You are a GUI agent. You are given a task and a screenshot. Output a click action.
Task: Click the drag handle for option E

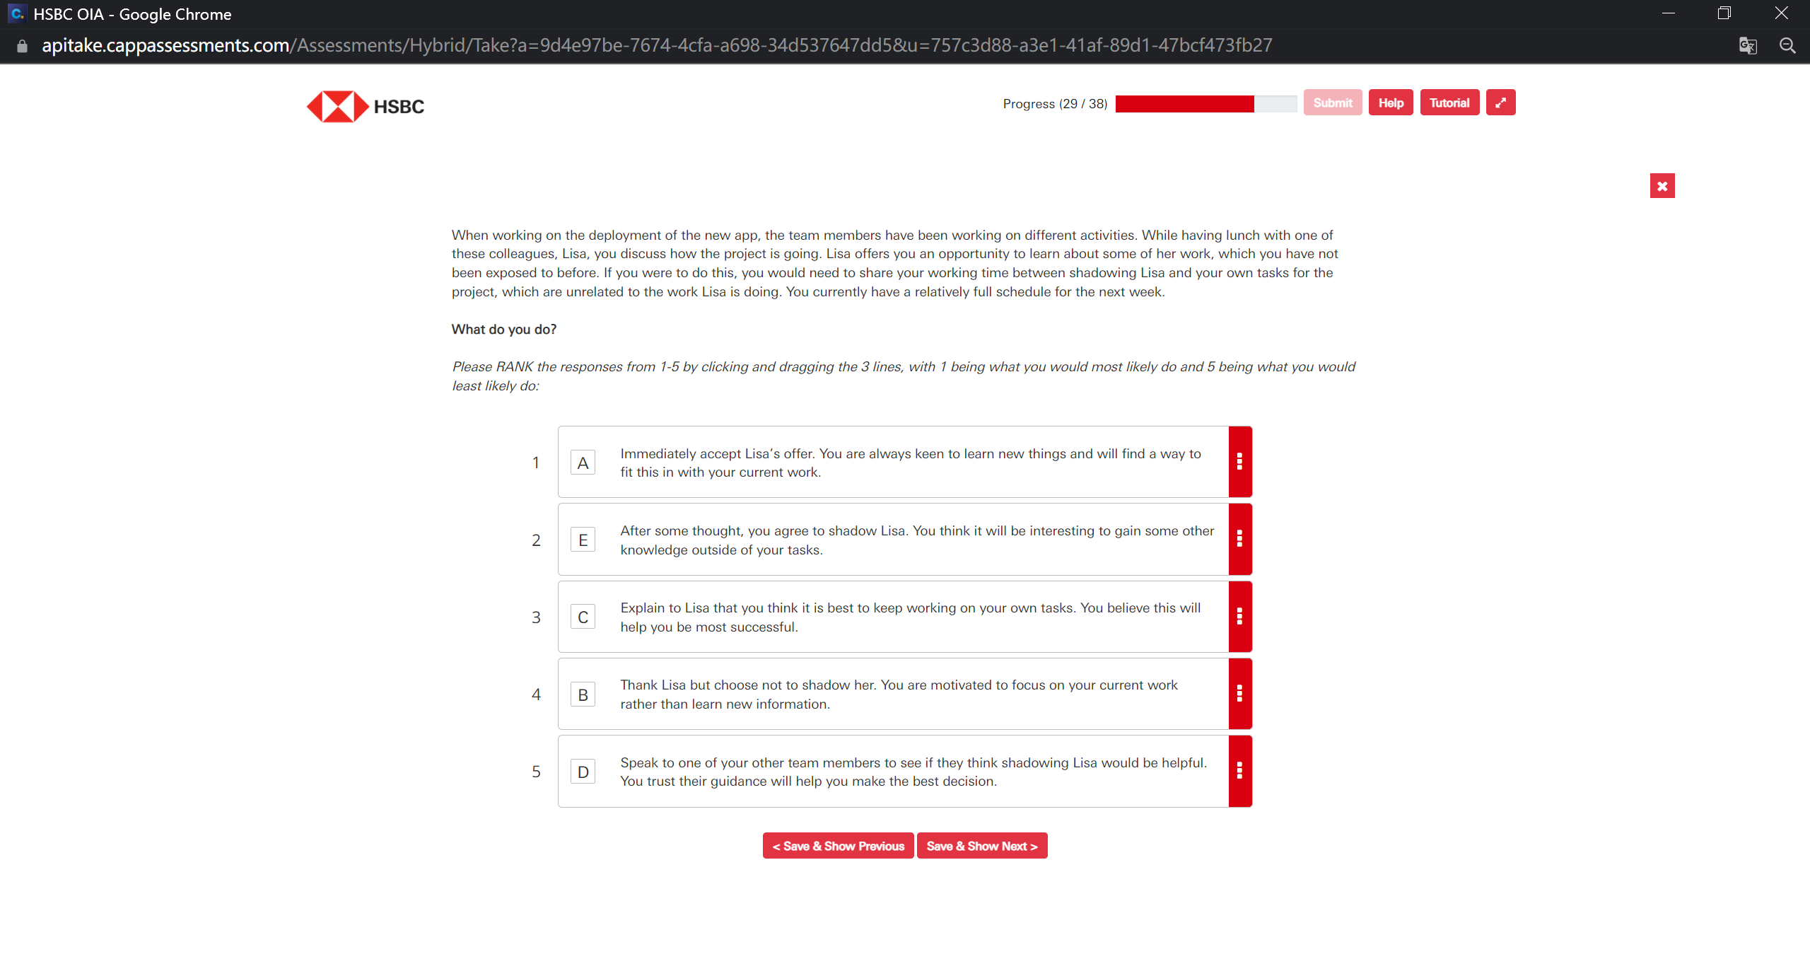click(1240, 539)
